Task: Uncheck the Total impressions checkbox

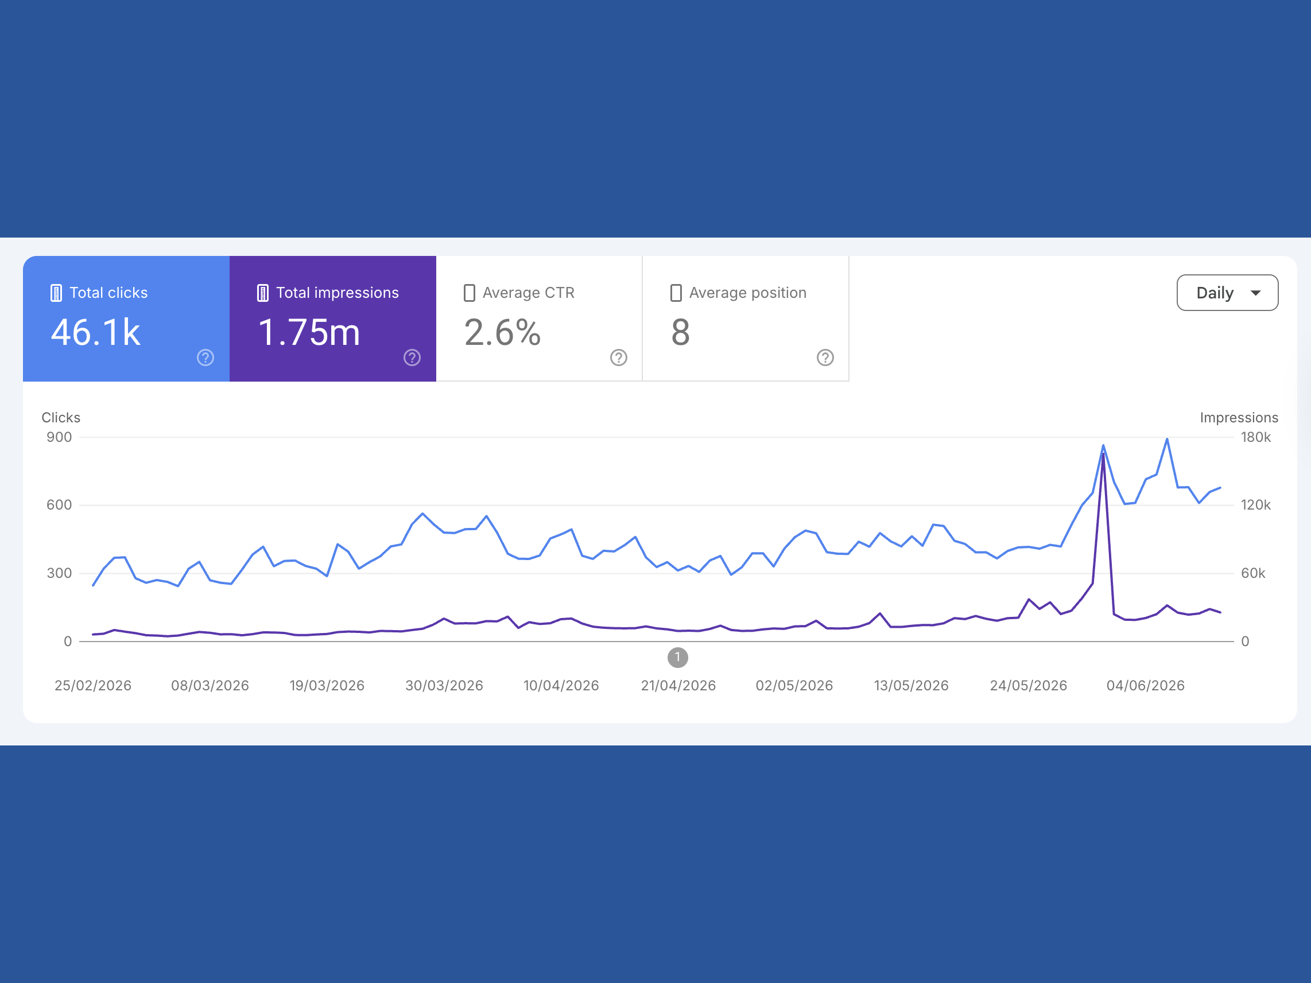Action: pos(262,293)
